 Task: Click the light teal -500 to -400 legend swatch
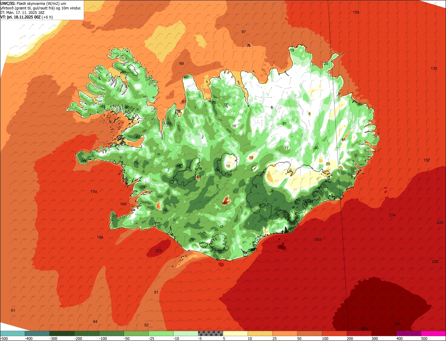point(12,333)
